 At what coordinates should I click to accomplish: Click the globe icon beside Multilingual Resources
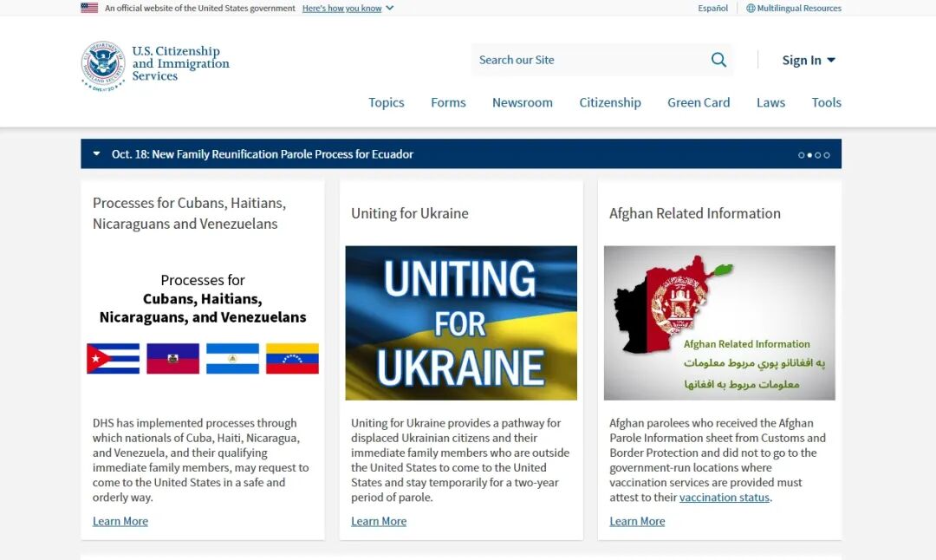coord(751,9)
